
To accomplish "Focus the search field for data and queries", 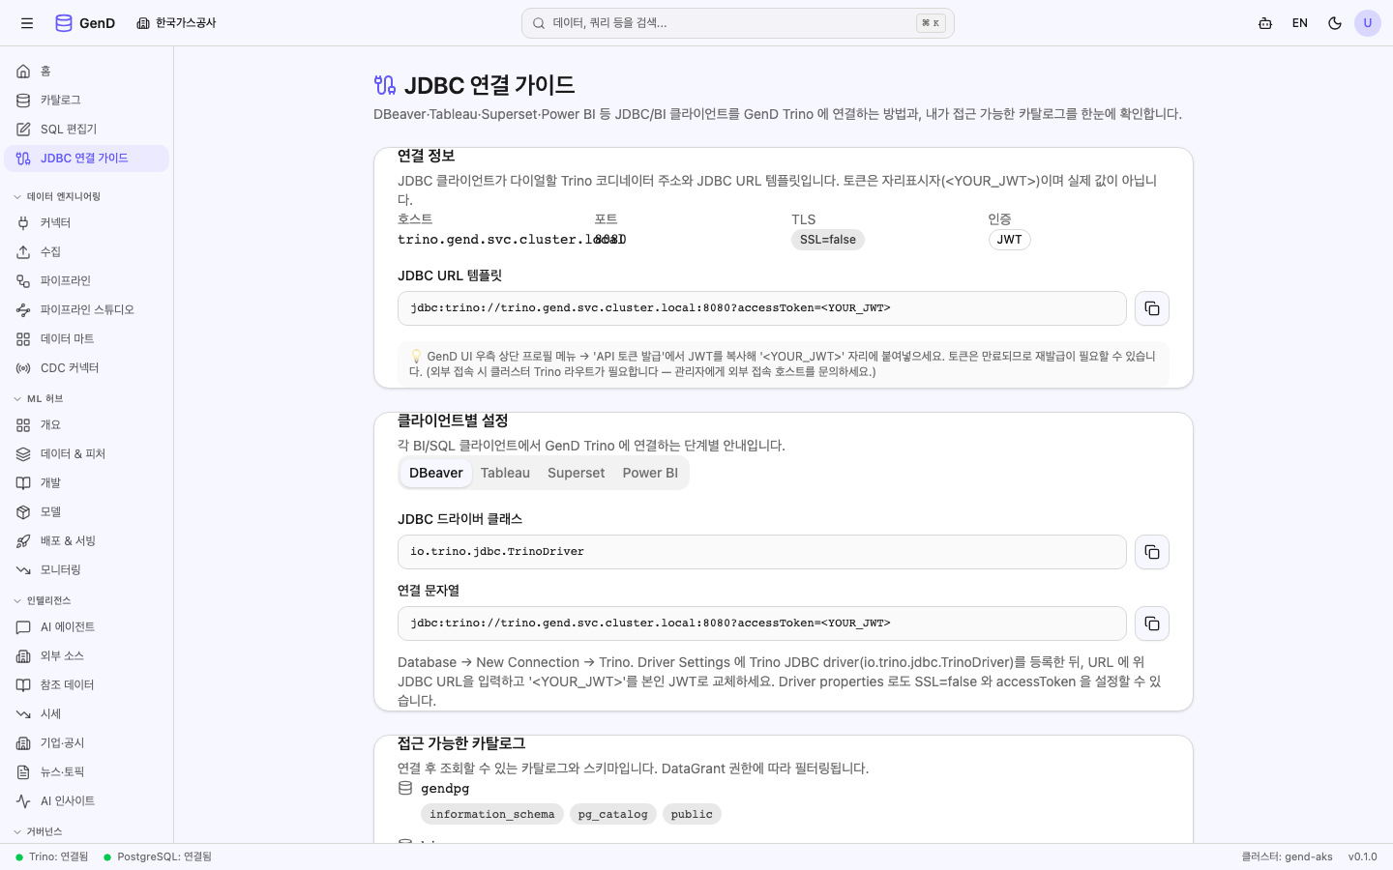I will 737,23.
